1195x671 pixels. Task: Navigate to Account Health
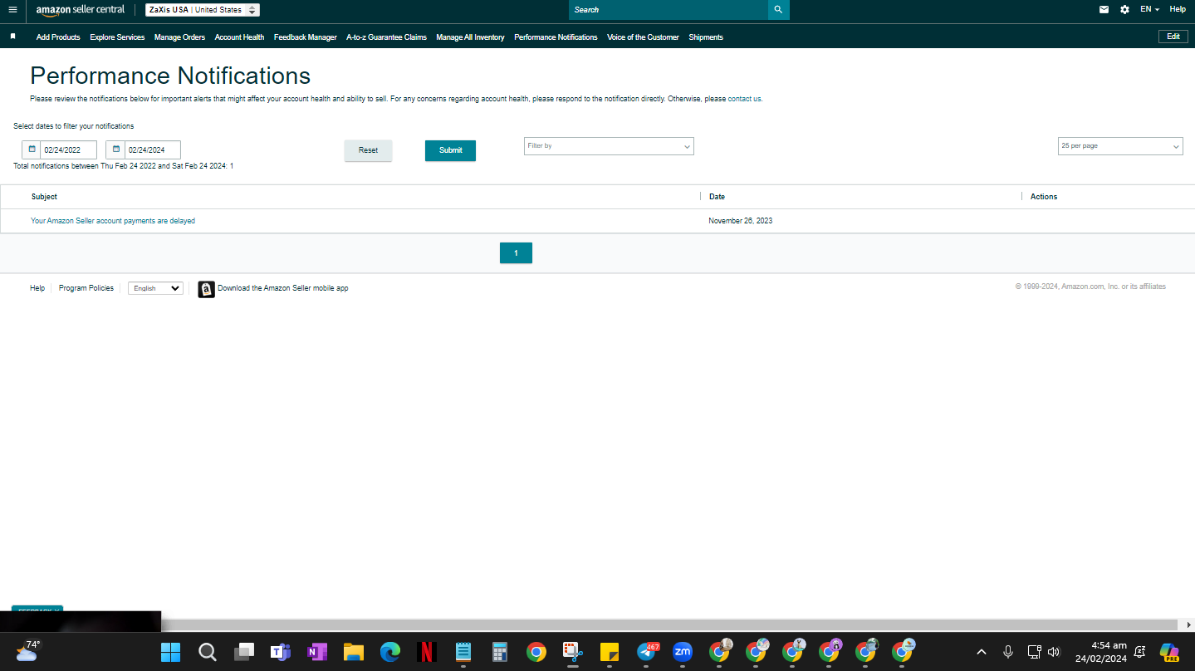point(239,37)
